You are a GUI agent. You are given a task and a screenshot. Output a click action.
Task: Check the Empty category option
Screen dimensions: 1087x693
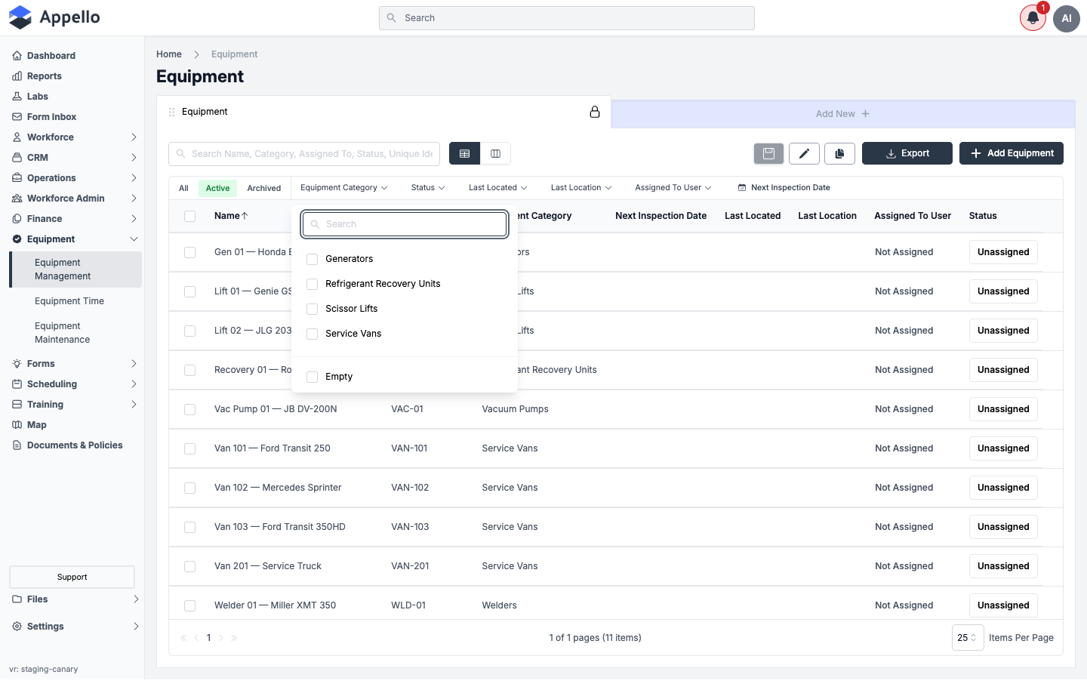click(x=313, y=377)
